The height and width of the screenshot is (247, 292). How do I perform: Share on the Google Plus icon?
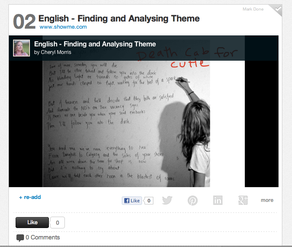(x=243, y=200)
